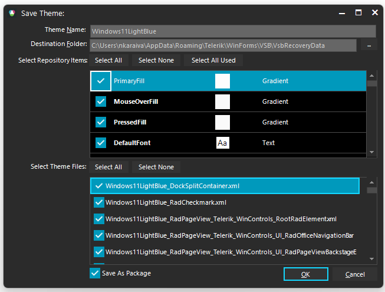Toggle Windows11LightBlue_RadCheckmark.xml checkbox

[98, 202]
